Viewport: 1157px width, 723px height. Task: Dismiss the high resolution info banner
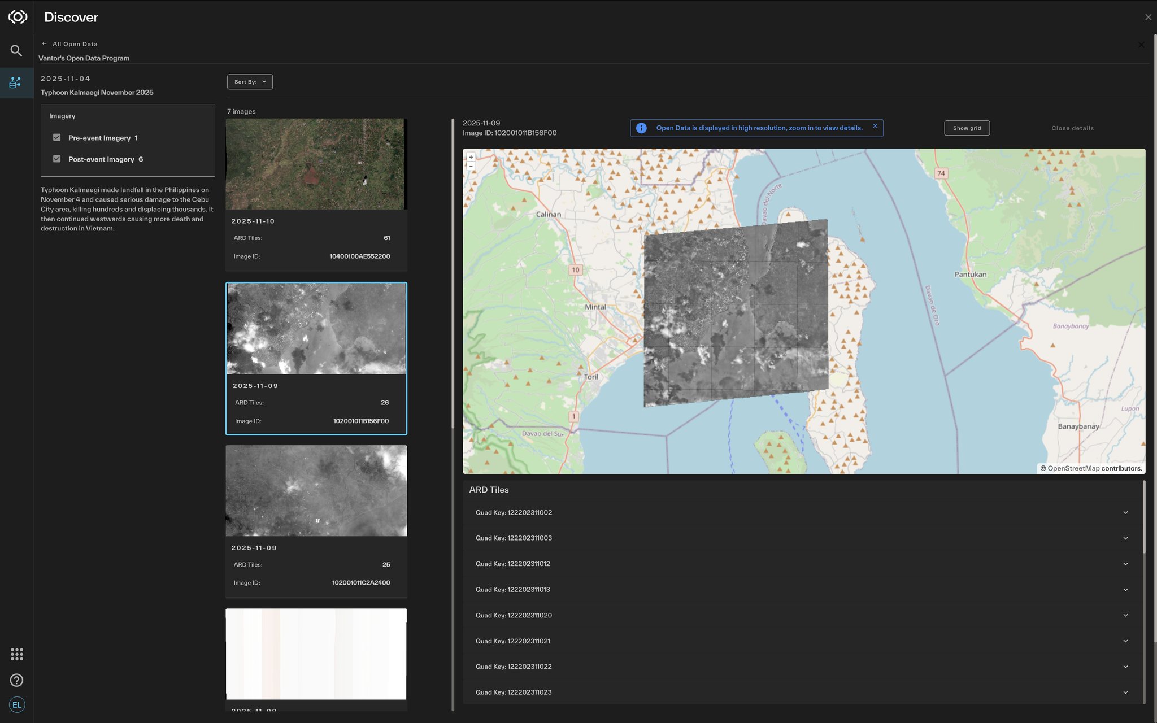875,126
